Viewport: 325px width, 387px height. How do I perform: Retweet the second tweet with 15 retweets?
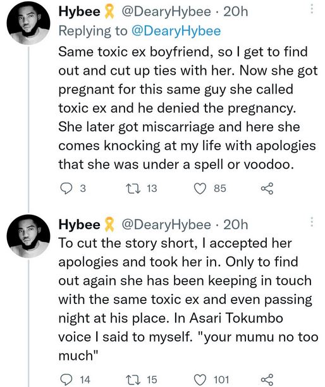point(133,379)
